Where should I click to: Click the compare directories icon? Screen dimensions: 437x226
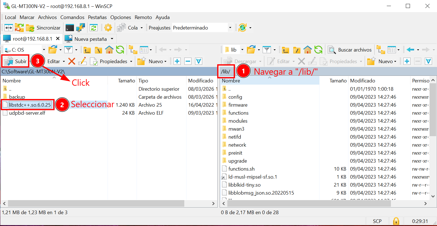(x=9, y=28)
